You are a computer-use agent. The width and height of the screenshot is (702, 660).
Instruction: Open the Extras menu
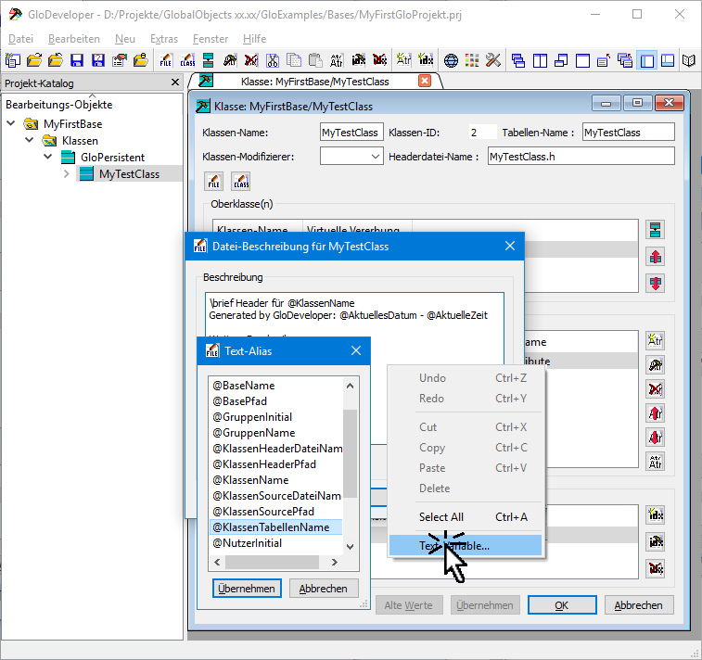(x=164, y=39)
